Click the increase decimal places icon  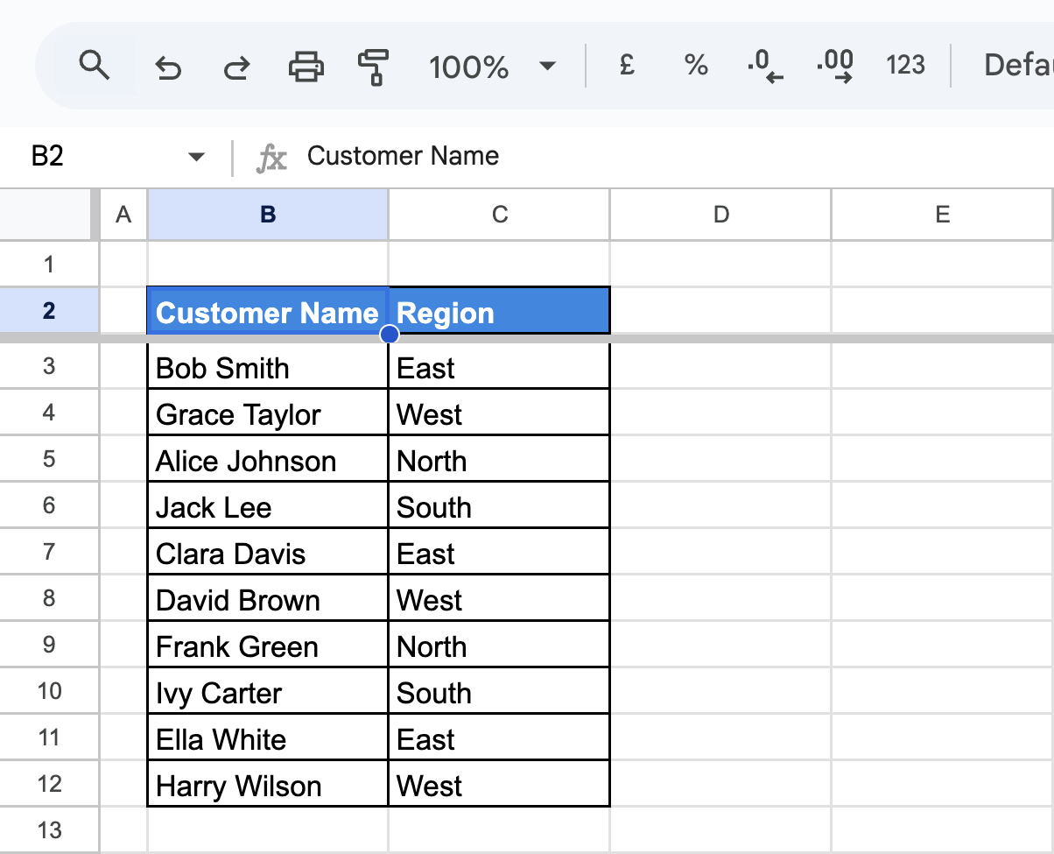(x=834, y=67)
